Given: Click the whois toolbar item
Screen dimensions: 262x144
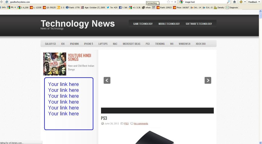Looking at the screenshot, I should pos(146,7).
